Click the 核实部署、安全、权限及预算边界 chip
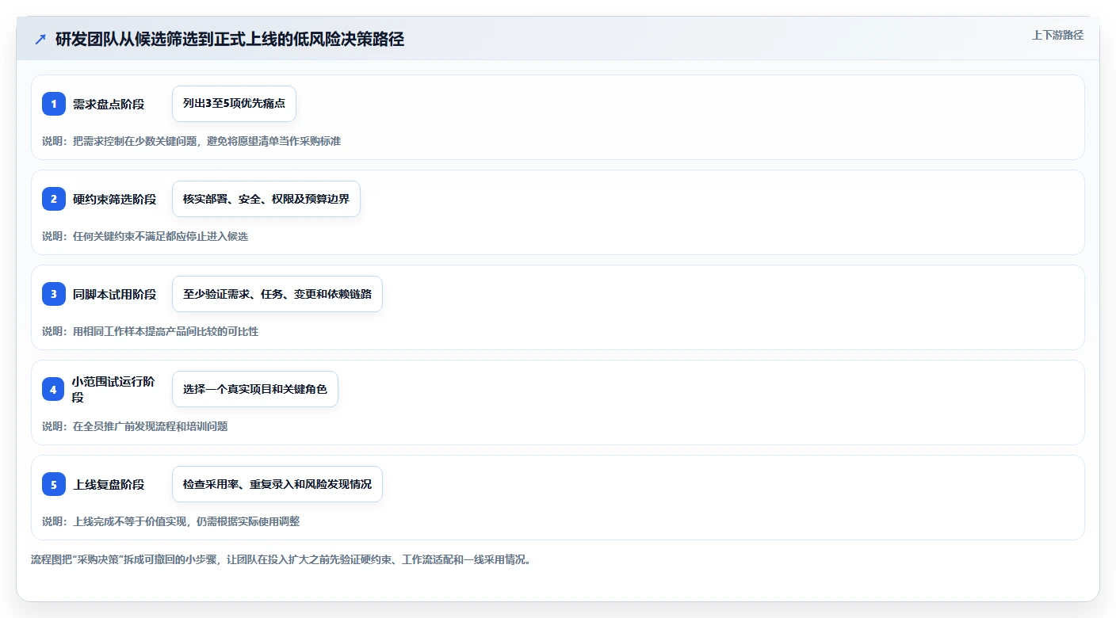The height and width of the screenshot is (618, 1116). click(x=266, y=199)
